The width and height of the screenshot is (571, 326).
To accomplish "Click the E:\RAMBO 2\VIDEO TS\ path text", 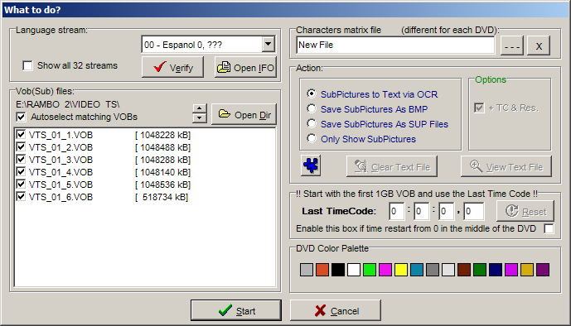I will pos(68,104).
